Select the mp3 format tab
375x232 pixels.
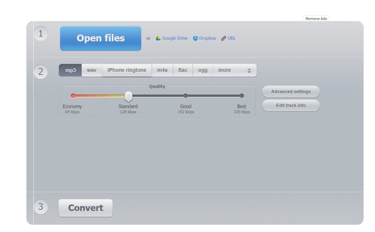[70, 70]
